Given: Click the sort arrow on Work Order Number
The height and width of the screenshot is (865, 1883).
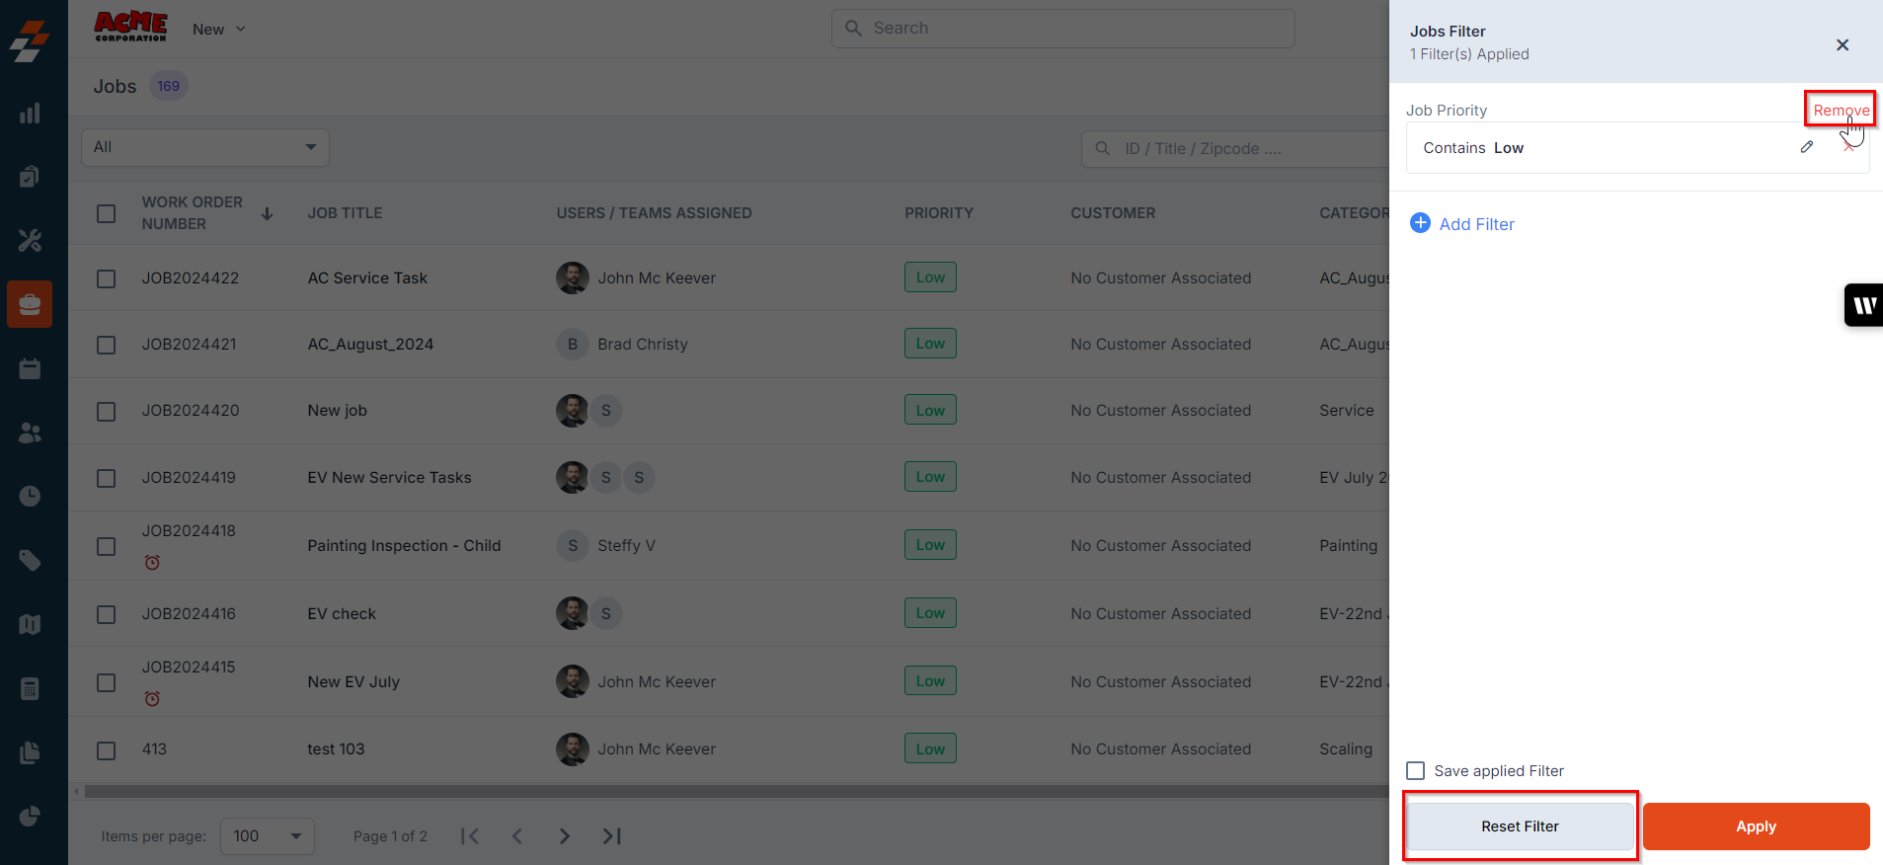Looking at the screenshot, I should [x=267, y=213].
